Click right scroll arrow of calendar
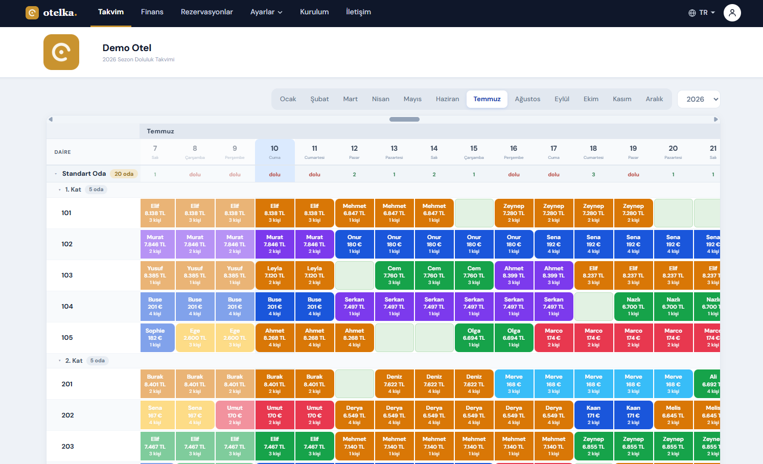 click(715, 119)
